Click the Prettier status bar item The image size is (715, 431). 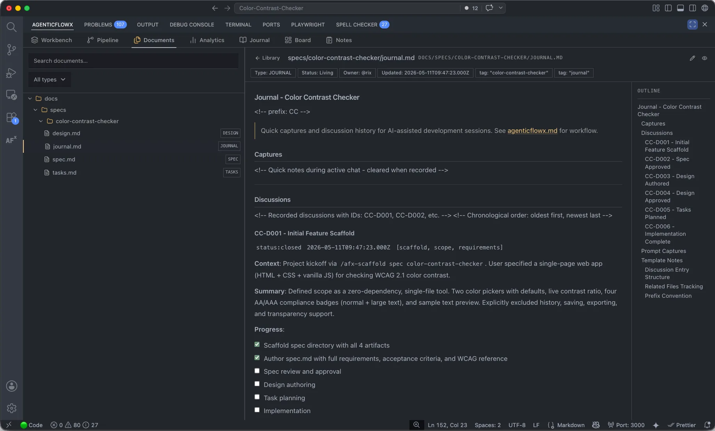point(682,425)
